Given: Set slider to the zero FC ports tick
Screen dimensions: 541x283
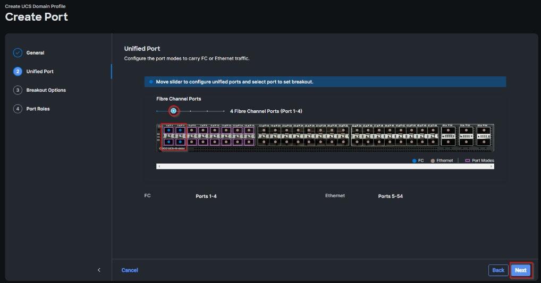Looking at the screenshot, I should pos(157,111).
